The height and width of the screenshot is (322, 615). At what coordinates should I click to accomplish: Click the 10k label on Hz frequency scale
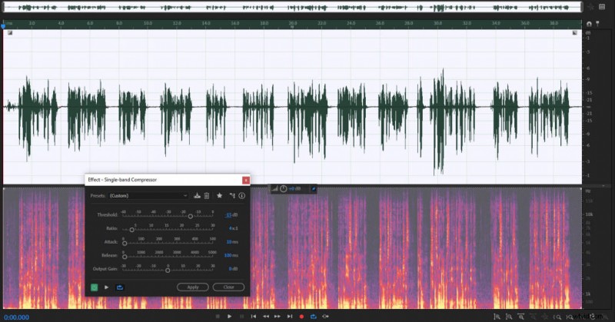click(589, 214)
